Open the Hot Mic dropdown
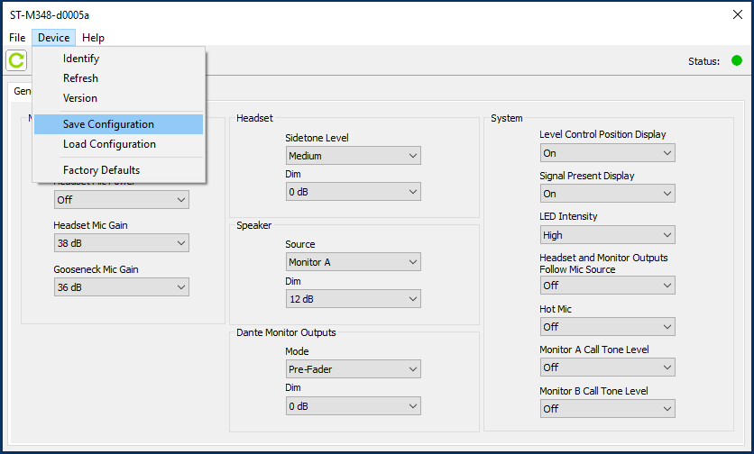The height and width of the screenshot is (454, 754). (607, 327)
